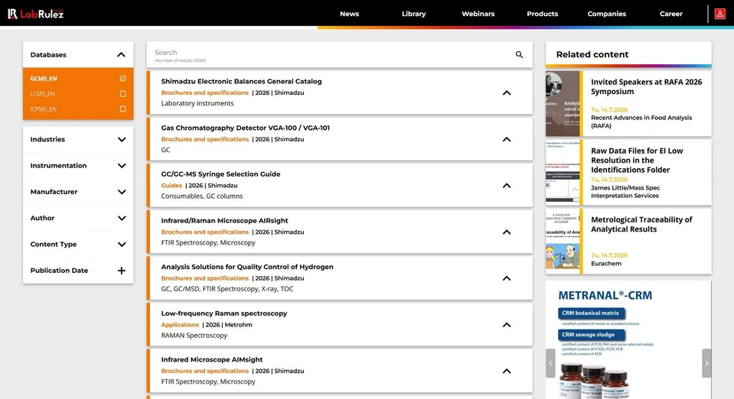Collapse Infrared Microscope AIMsight entry
This screenshot has height=399, width=734.
click(x=507, y=371)
